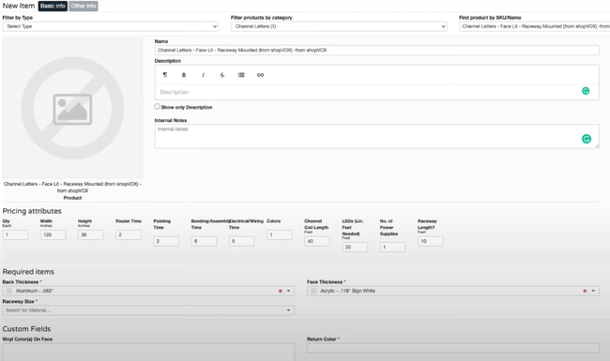Viewport: 610px width, 361px height.
Task: Switch to the Other info tab
Action: [84, 6]
